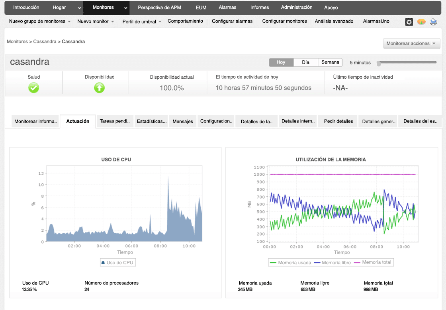Image resolution: width=446 pixels, height=310 pixels.
Task: Click the print icon
Action: click(x=433, y=22)
